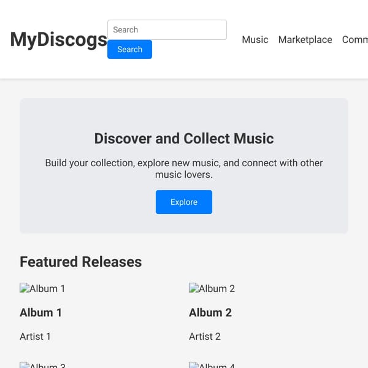Open the Marketplace nav link
This screenshot has height=368, width=368.
click(x=305, y=39)
